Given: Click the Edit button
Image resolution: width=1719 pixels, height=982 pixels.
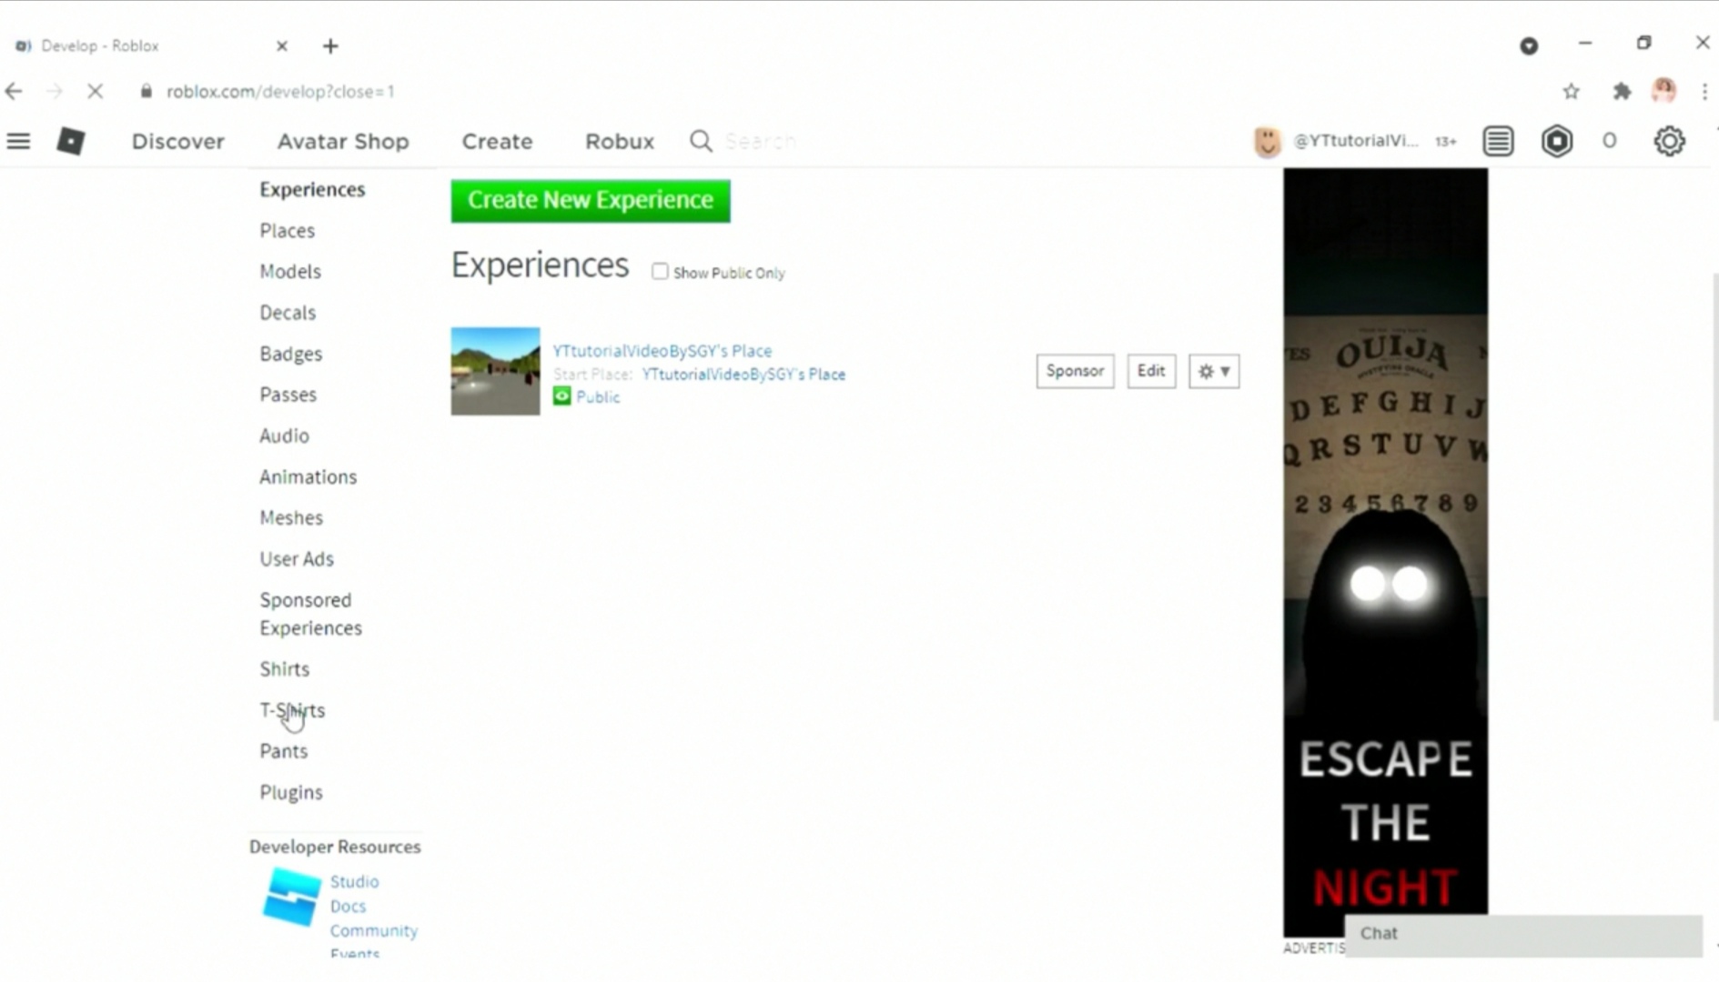Looking at the screenshot, I should coord(1151,371).
